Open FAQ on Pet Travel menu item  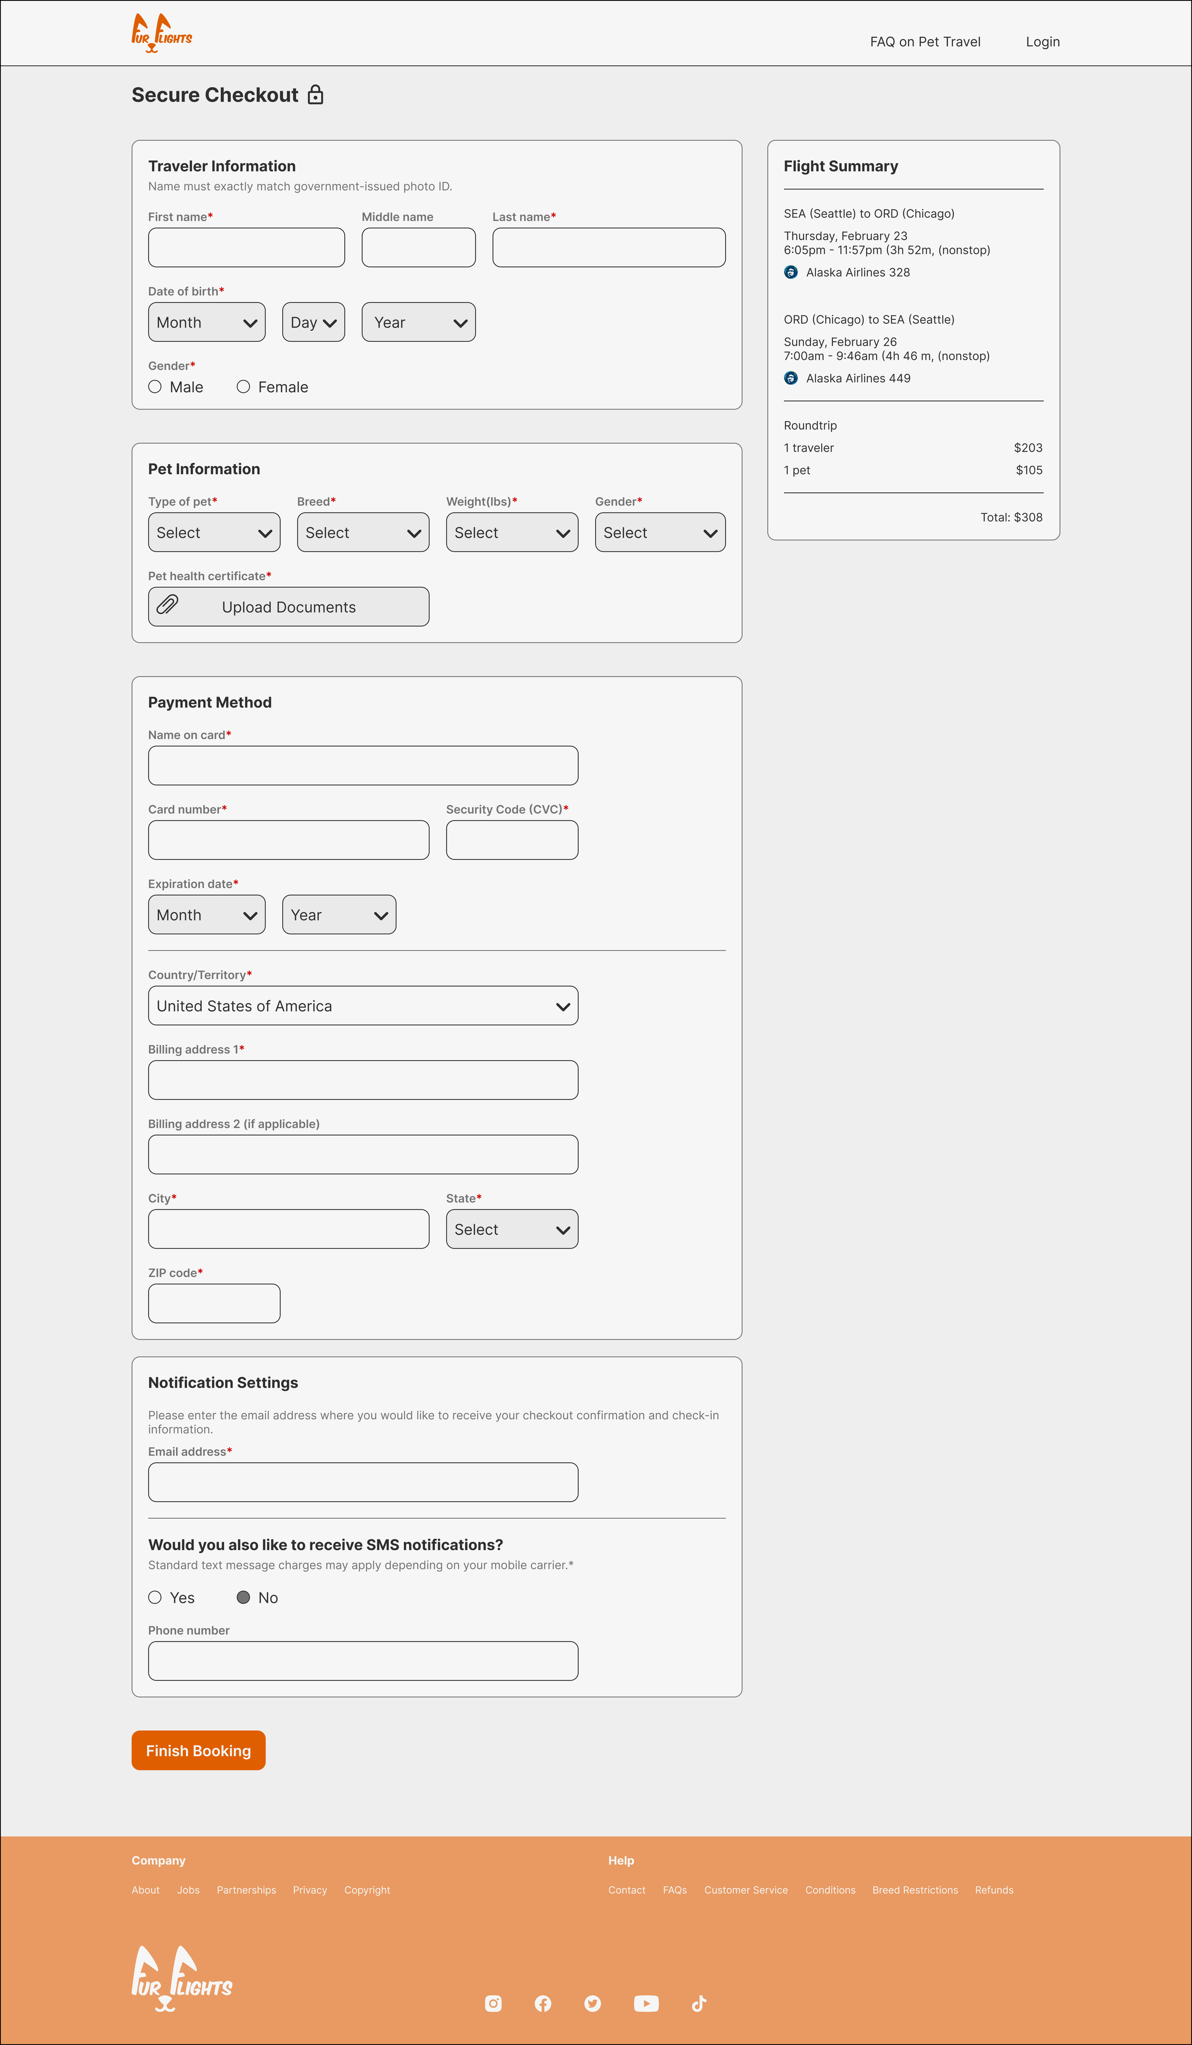click(x=925, y=41)
